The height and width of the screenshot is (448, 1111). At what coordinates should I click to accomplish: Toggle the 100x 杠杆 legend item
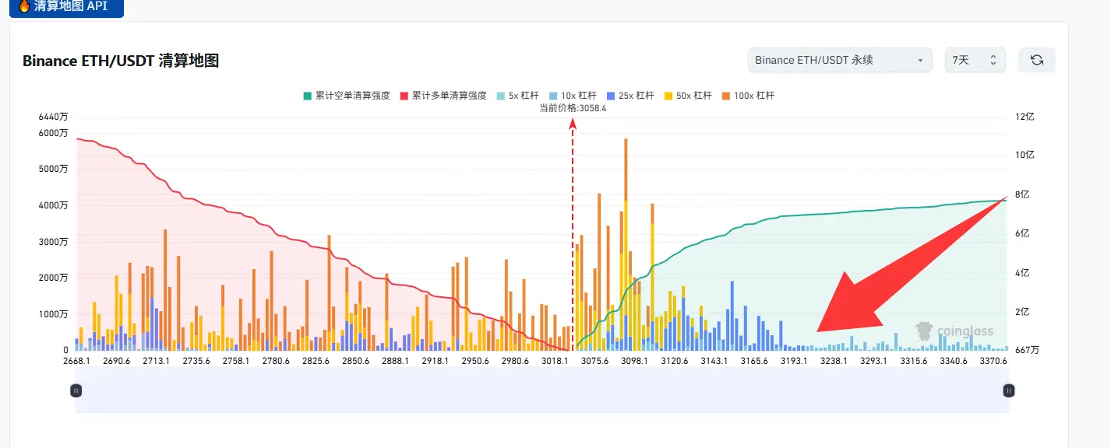[749, 96]
